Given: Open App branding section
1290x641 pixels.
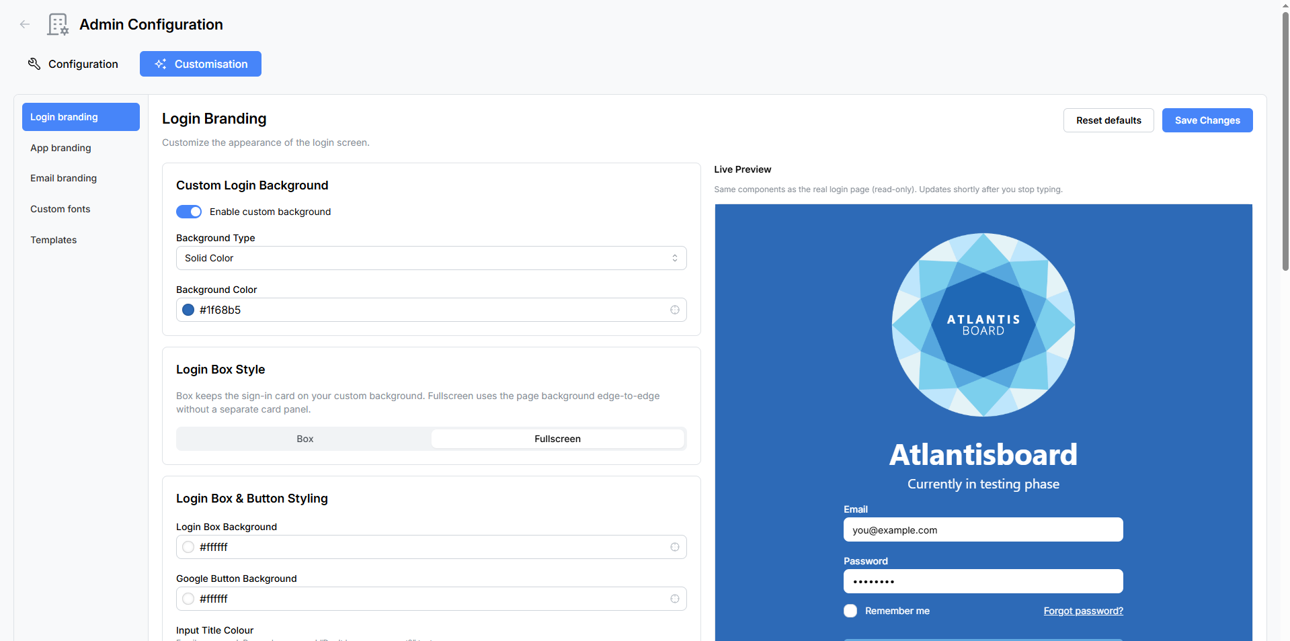Looking at the screenshot, I should click(x=81, y=148).
